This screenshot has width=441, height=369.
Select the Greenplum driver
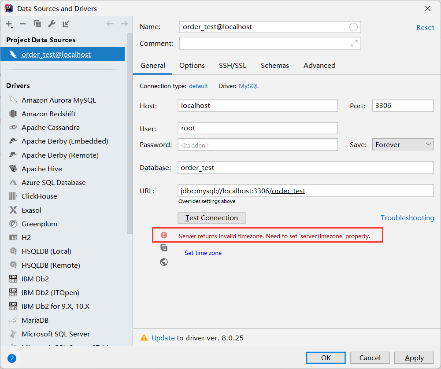coord(63,224)
